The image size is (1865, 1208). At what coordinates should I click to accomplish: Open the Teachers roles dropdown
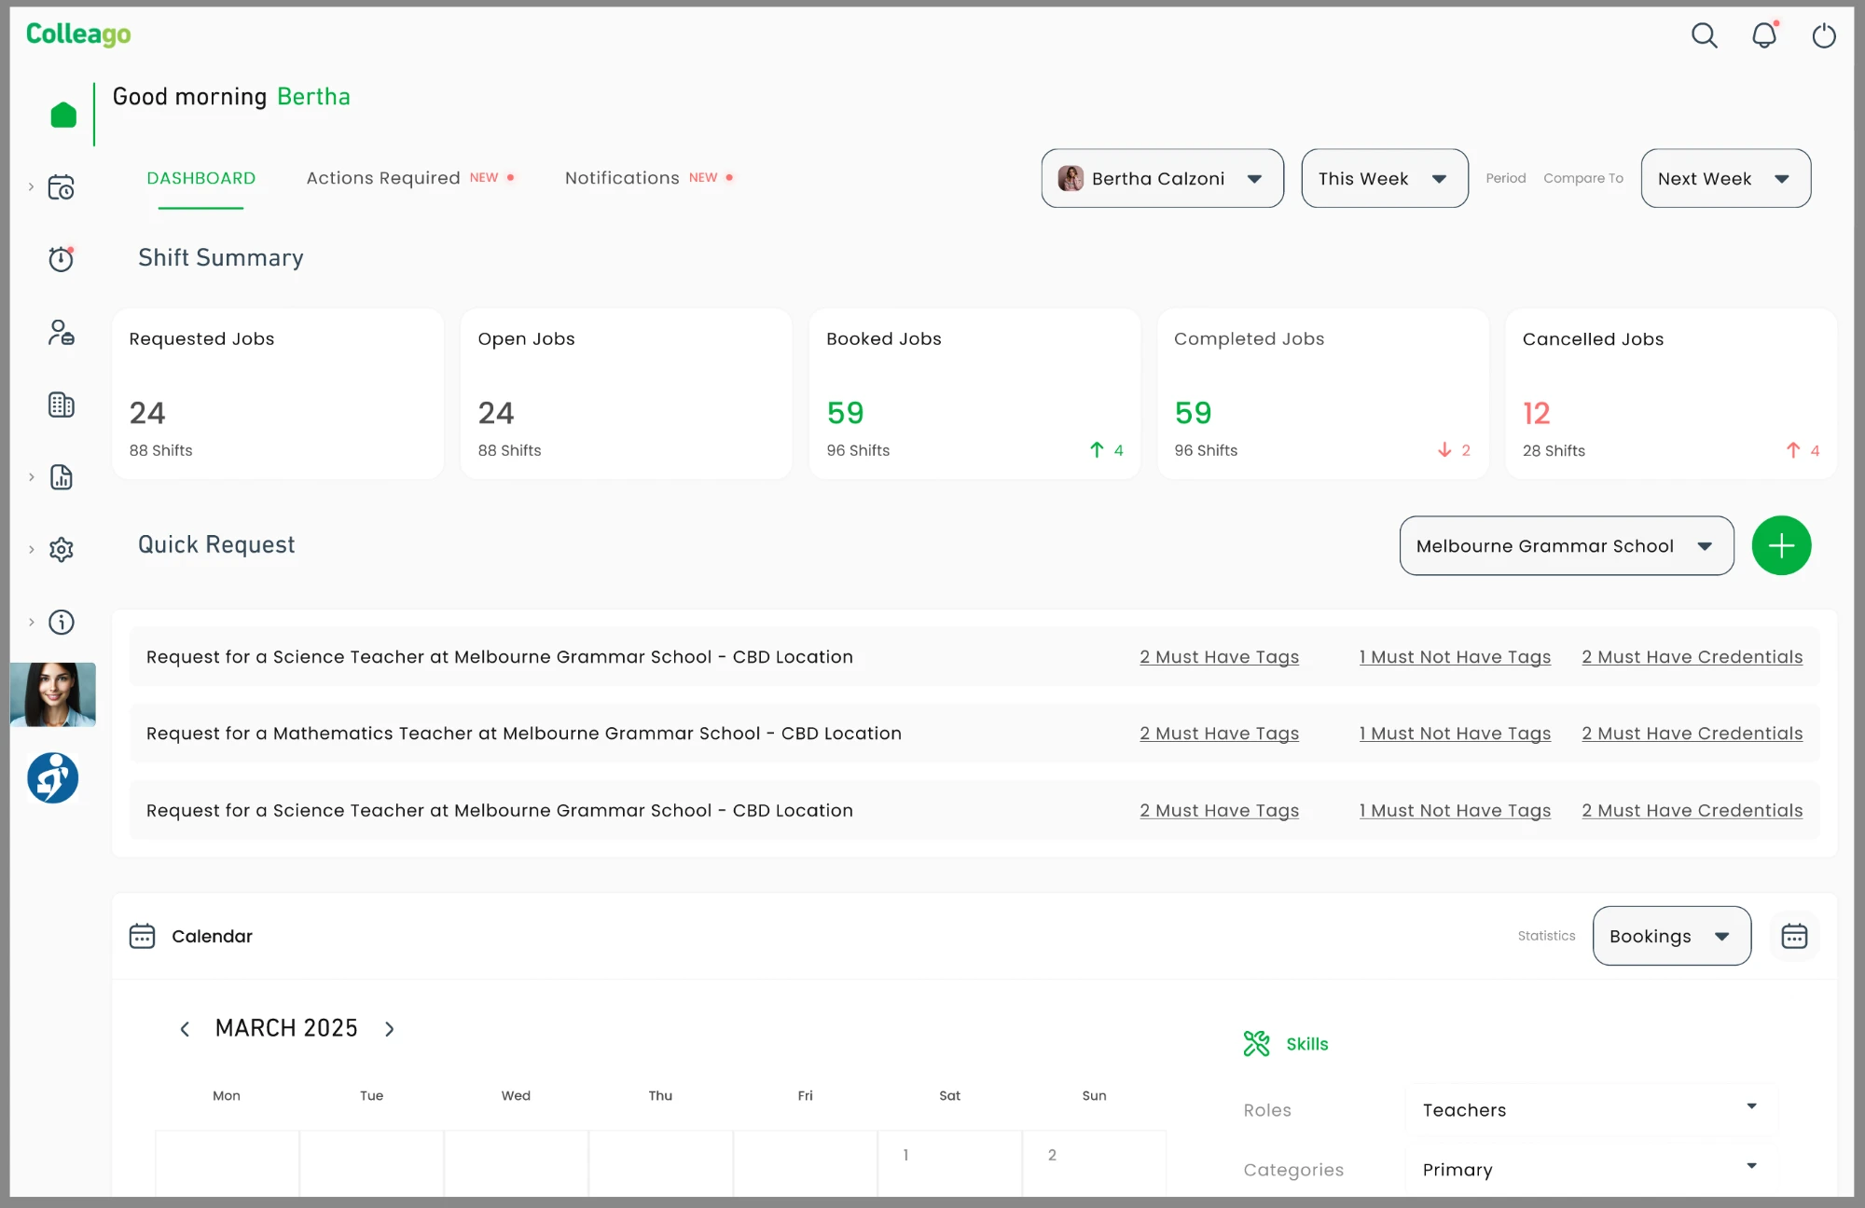(1591, 1110)
